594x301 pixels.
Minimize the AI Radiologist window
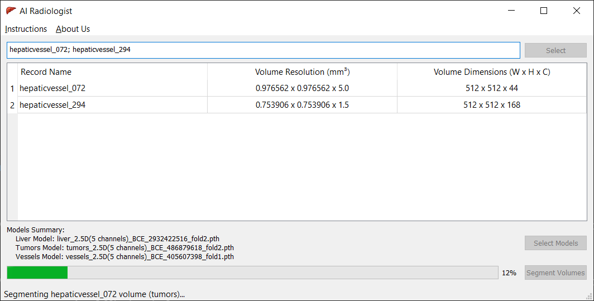(x=511, y=11)
